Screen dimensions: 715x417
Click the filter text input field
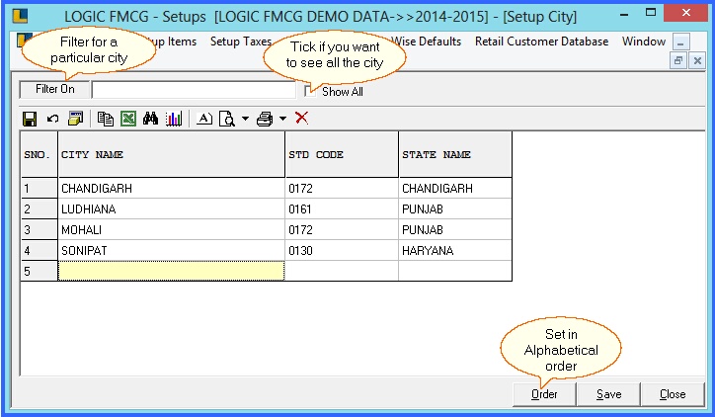194,90
